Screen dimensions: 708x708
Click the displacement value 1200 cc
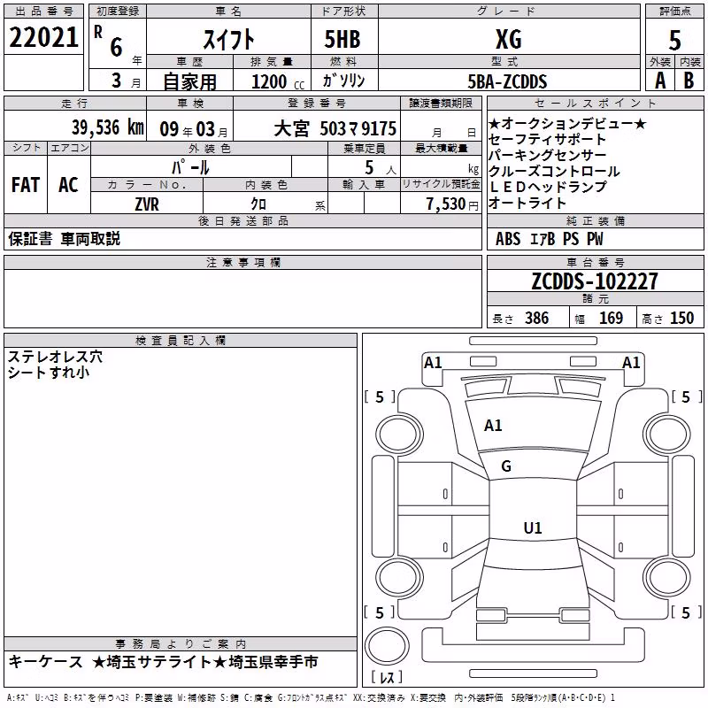click(x=278, y=81)
